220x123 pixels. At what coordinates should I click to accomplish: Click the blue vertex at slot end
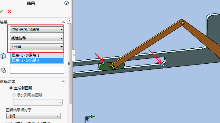point(162,64)
